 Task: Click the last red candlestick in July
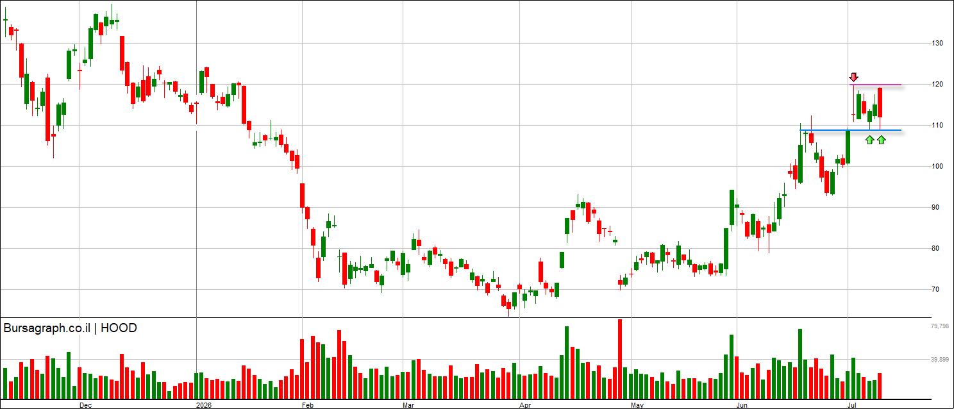click(880, 109)
